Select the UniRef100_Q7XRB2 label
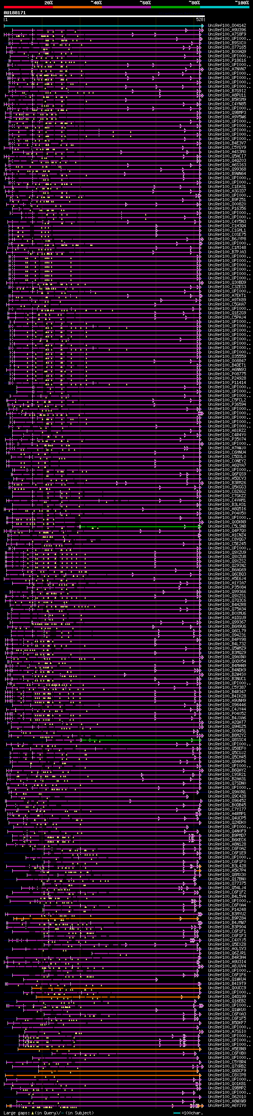This screenshot has height=1116, width=253. click(227, 1066)
